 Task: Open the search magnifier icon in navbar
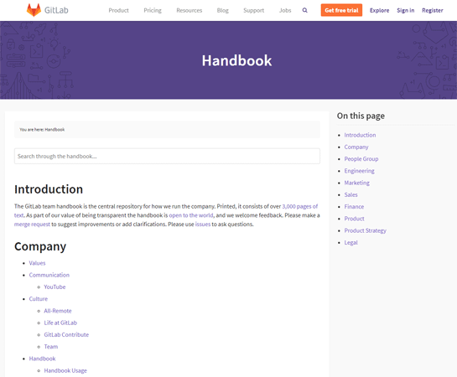pos(305,10)
